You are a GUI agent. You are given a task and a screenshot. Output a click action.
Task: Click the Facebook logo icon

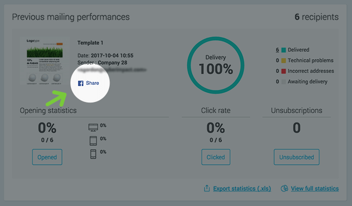[80, 83]
